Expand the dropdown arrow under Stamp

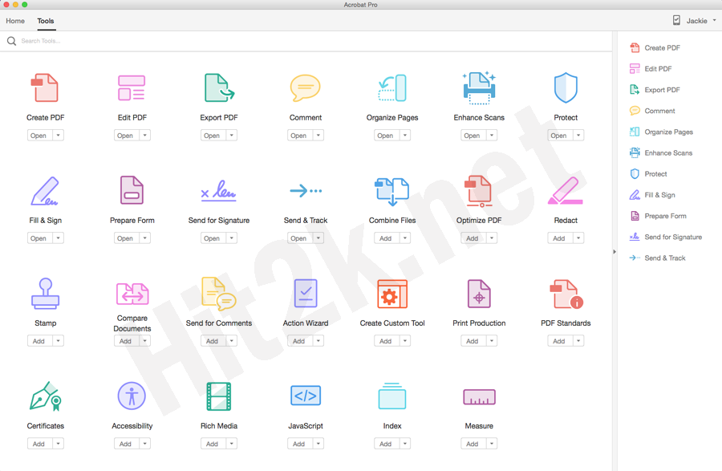58,341
